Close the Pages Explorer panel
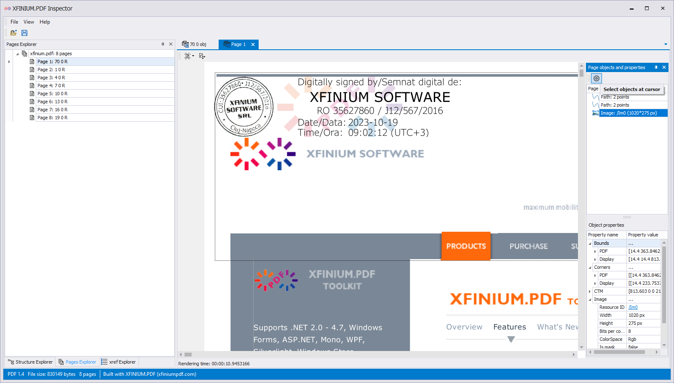 pos(171,44)
